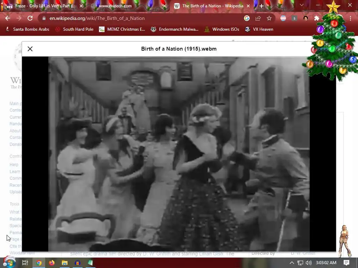The height and width of the screenshot is (268, 358).
Task: Click the browser forward arrow
Action: click(19, 18)
